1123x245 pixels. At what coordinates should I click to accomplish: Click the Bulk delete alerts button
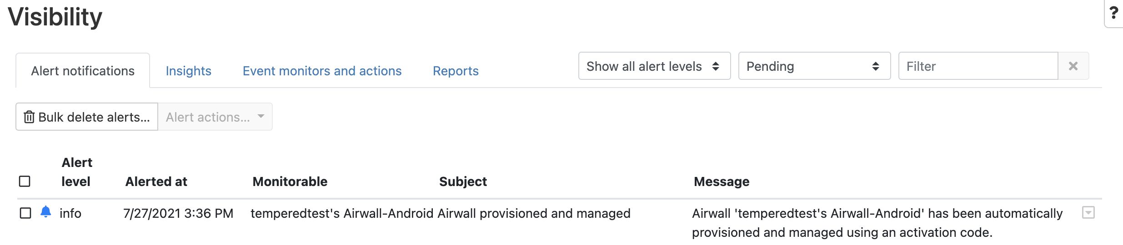click(x=87, y=117)
